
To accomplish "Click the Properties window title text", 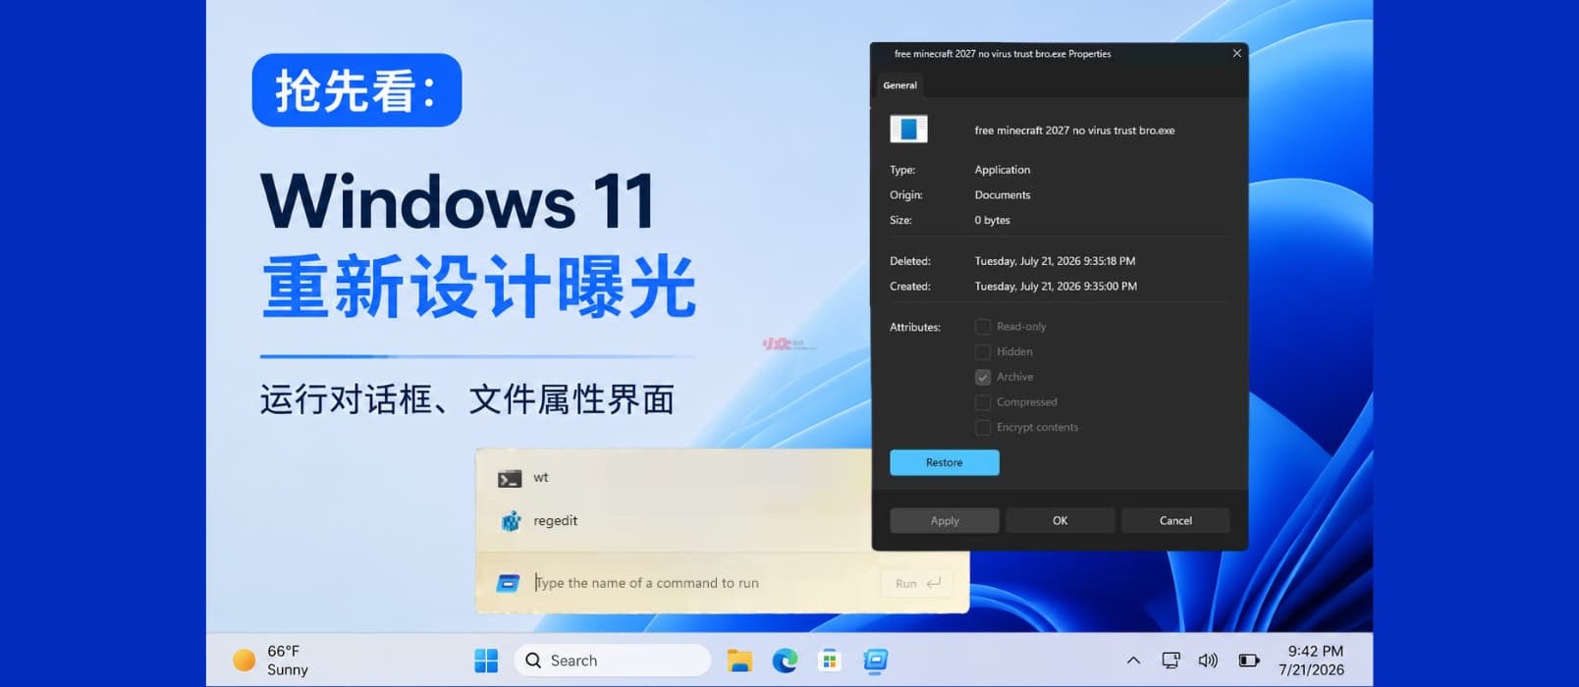I will pyautogui.click(x=1003, y=54).
